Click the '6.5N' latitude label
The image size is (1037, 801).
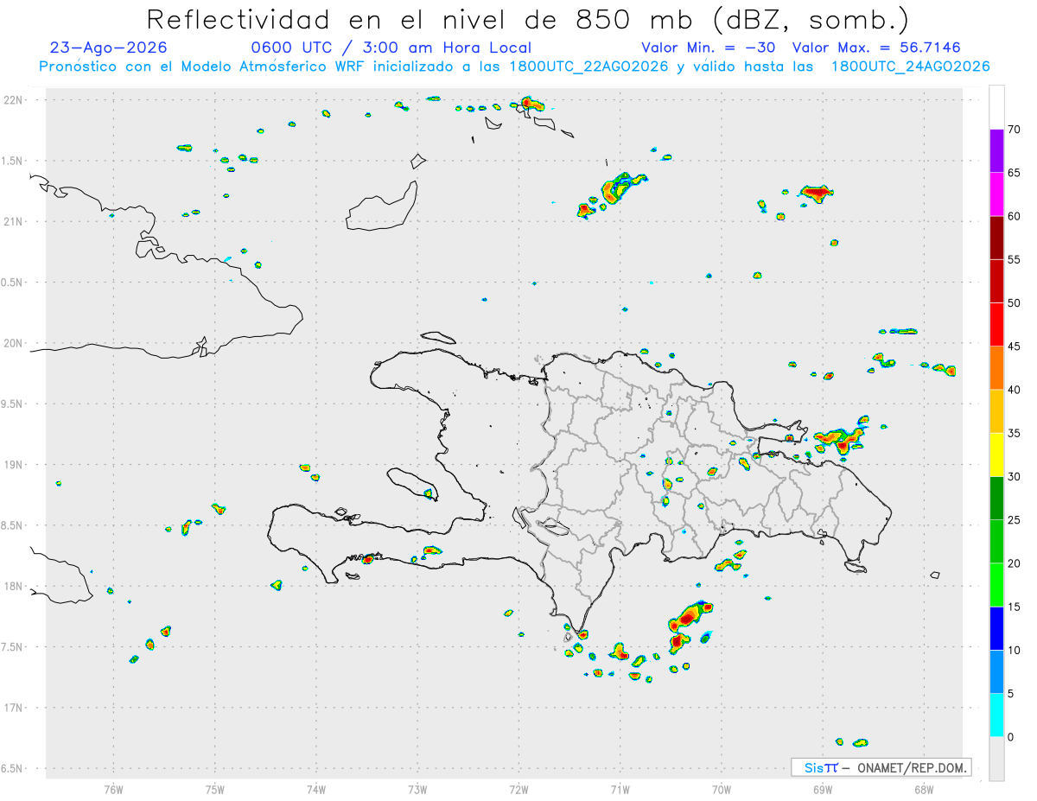coord(13,769)
